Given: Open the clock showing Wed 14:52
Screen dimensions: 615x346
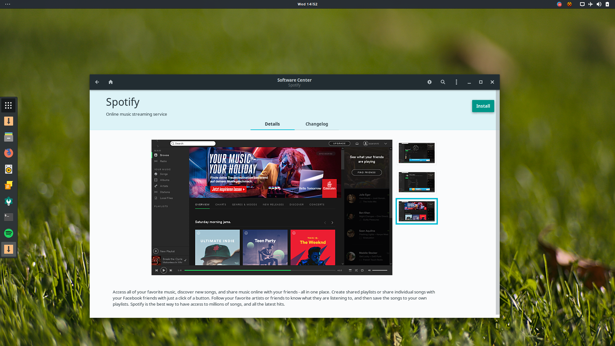Looking at the screenshot, I should coord(307,4).
